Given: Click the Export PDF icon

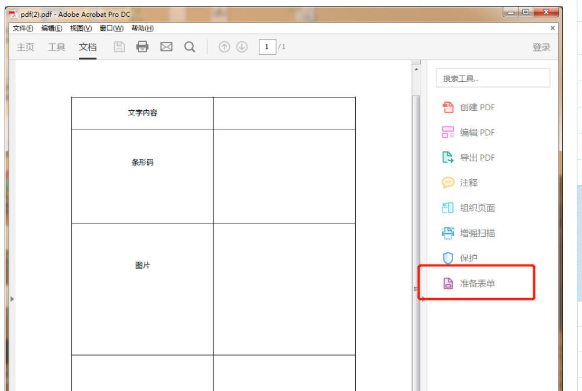Looking at the screenshot, I should [x=448, y=157].
